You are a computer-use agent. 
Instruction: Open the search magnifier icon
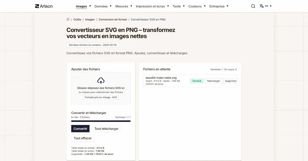pos(253,6)
